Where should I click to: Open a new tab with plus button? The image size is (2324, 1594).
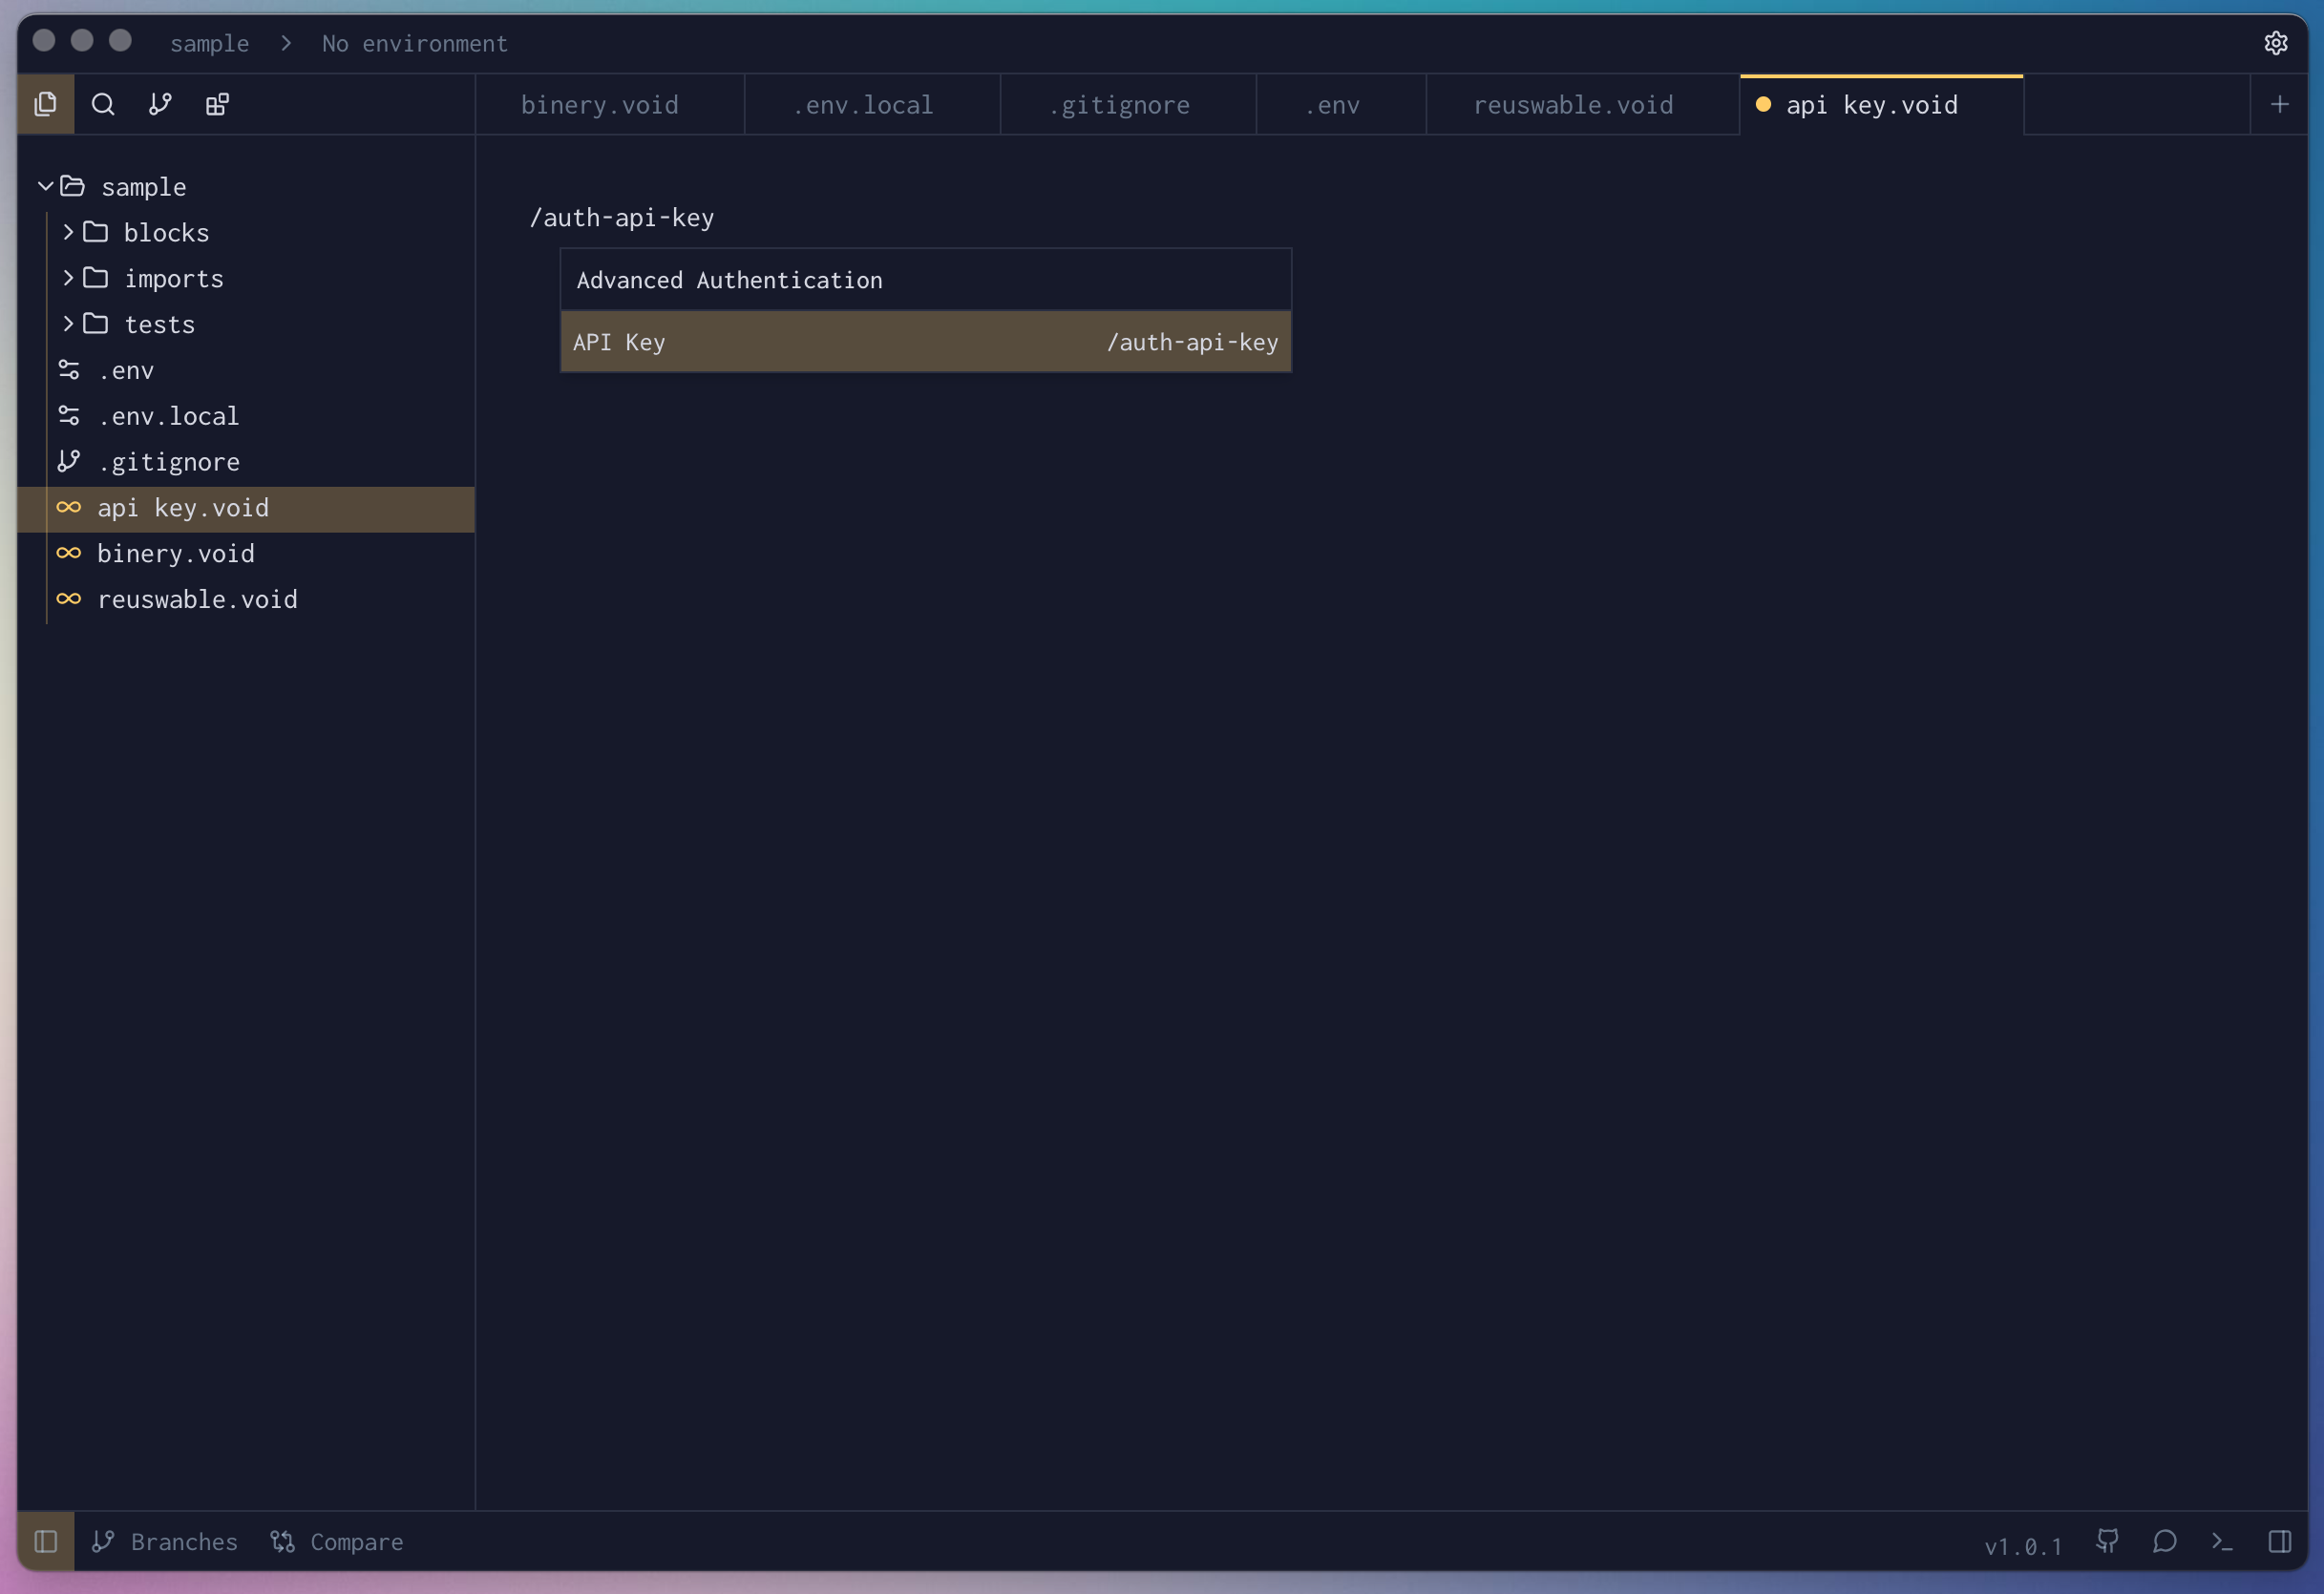coord(2280,104)
